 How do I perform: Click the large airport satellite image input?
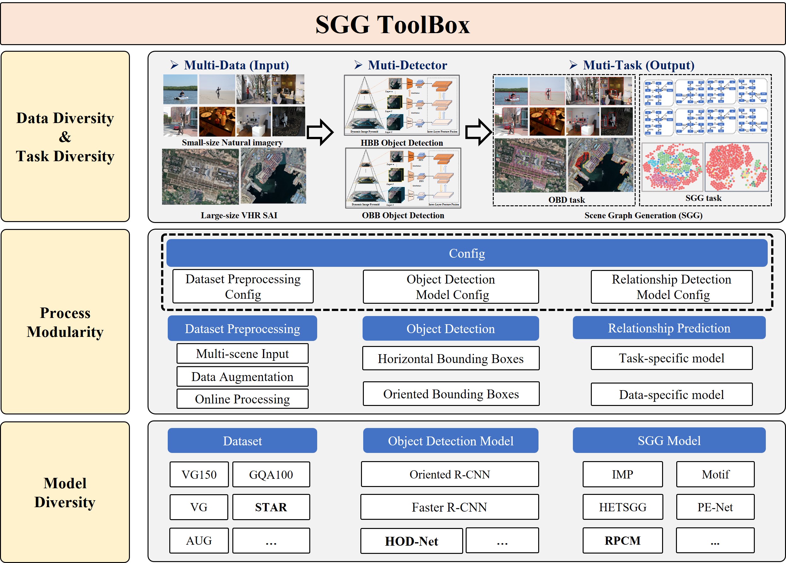tap(200, 176)
